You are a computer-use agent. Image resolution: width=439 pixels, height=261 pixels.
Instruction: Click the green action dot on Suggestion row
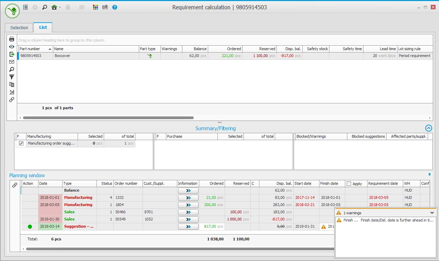[30, 227]
